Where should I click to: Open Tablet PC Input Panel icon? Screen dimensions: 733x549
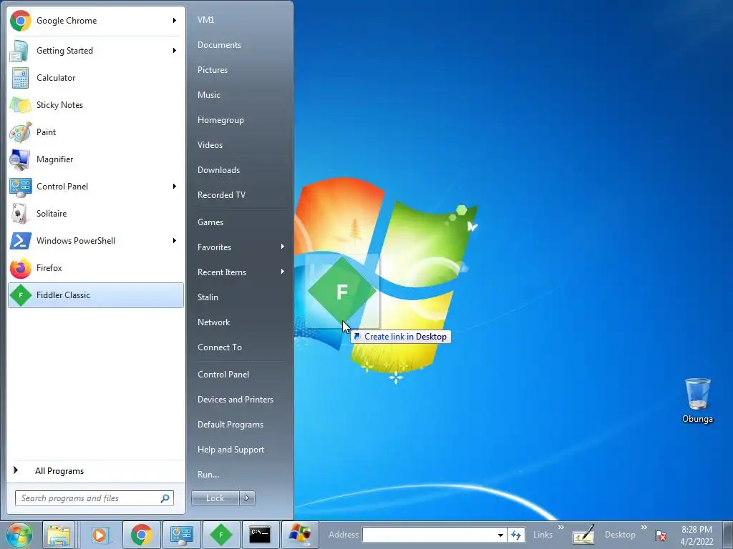[x=584, y=535]
